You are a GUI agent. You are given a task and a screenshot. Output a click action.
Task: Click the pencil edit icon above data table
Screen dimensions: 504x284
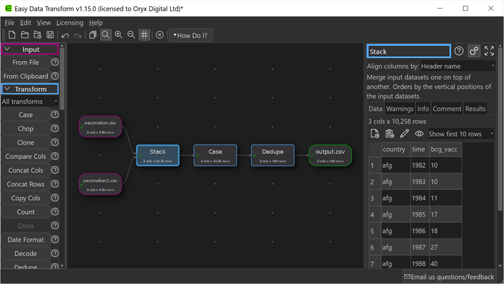click(x=404, y=134)
